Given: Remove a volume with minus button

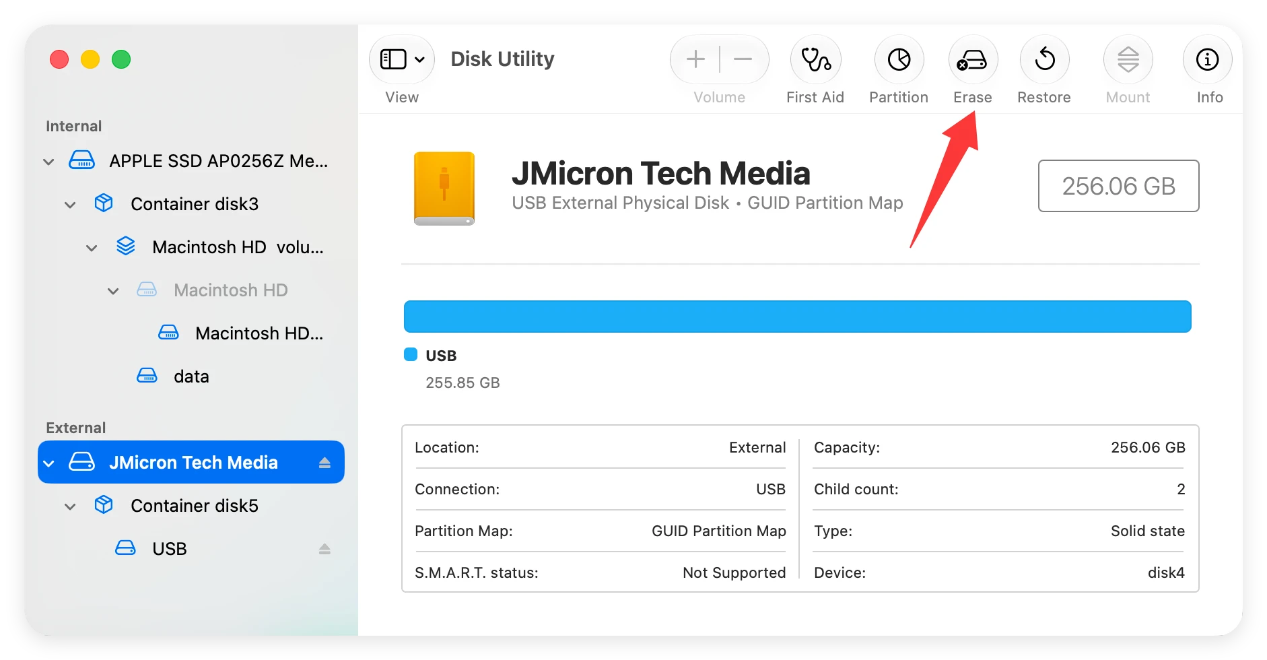Looking at the screenshot, I should (x=743, y=59).
